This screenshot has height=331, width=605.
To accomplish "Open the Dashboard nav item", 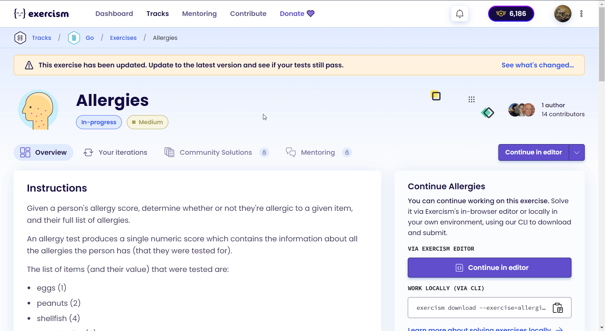I will tap(114, 14).
